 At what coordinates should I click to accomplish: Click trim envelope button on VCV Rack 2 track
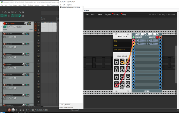pyautogui.click(x=11, y=27)
